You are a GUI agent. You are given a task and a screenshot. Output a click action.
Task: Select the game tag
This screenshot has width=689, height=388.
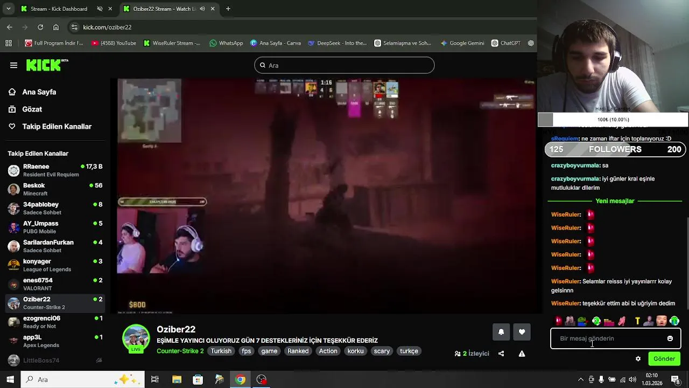tap(269, 351)
